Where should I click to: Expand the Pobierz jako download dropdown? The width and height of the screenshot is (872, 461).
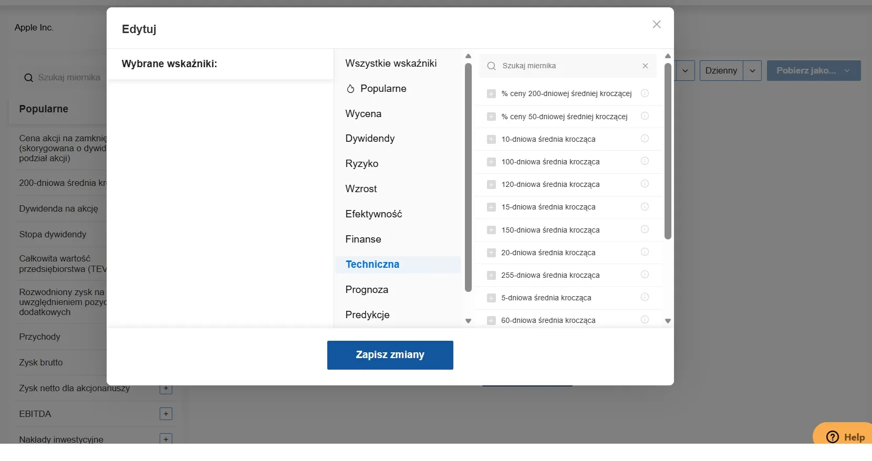click(847, 71)
